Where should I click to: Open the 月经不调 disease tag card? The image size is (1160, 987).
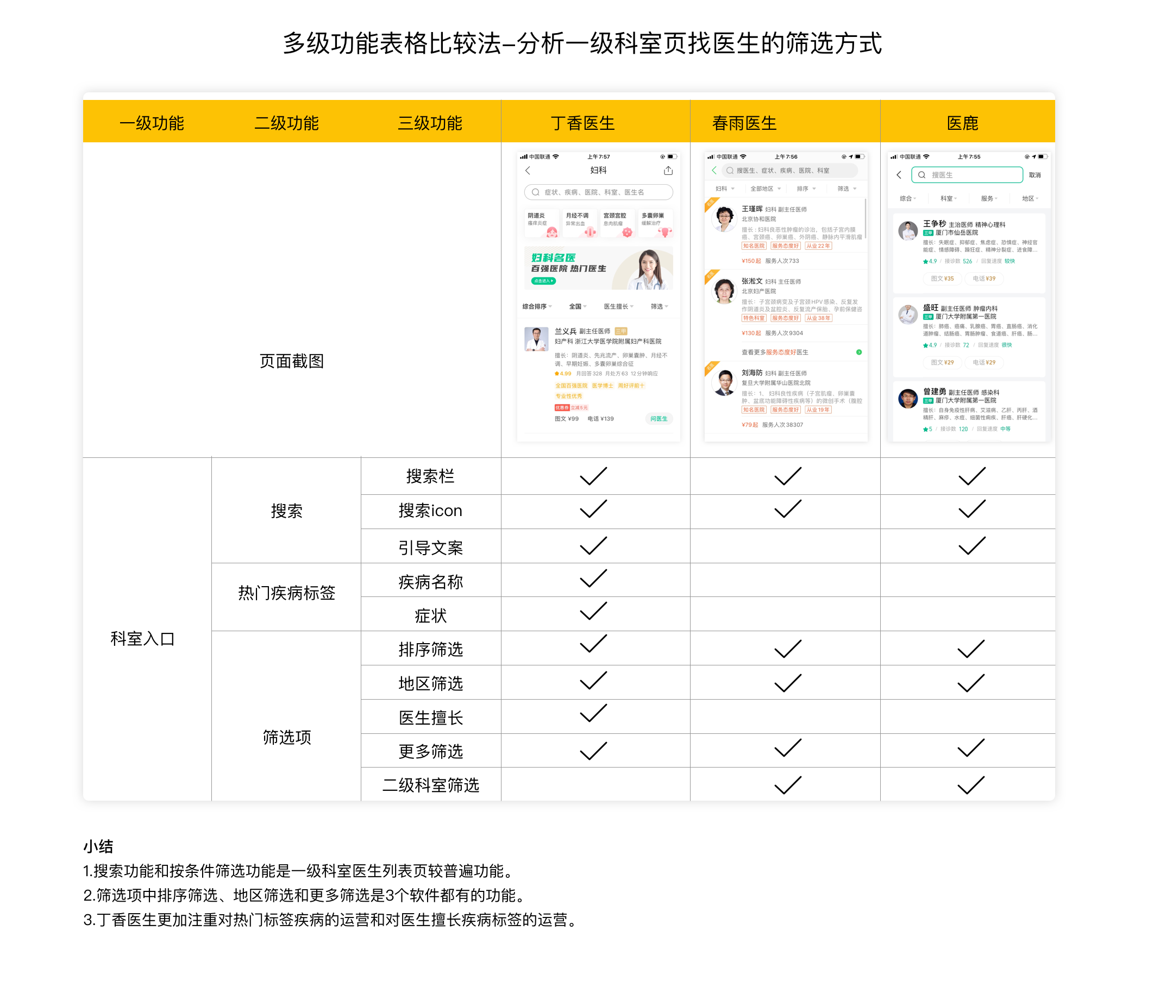(x=580, y=223)
